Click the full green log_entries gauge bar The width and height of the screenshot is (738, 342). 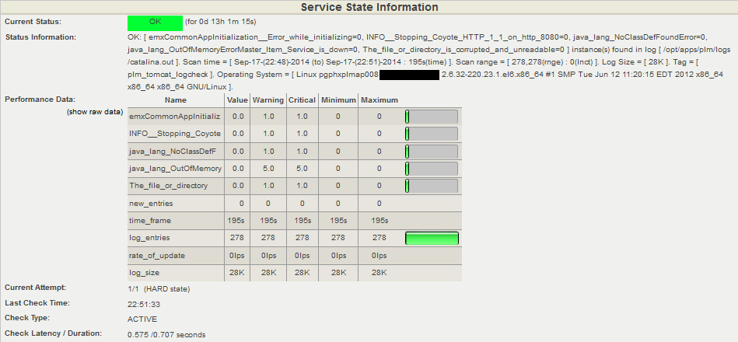tap(432, 238)
